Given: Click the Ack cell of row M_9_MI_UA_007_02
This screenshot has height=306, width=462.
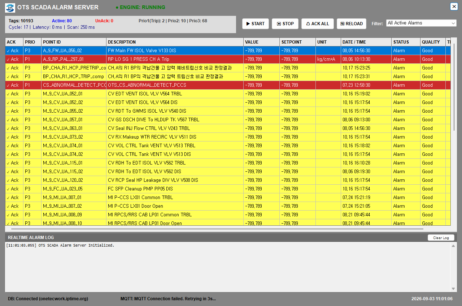Looking at the screenshot, I should pyautogui.click(x=14, y=206).
